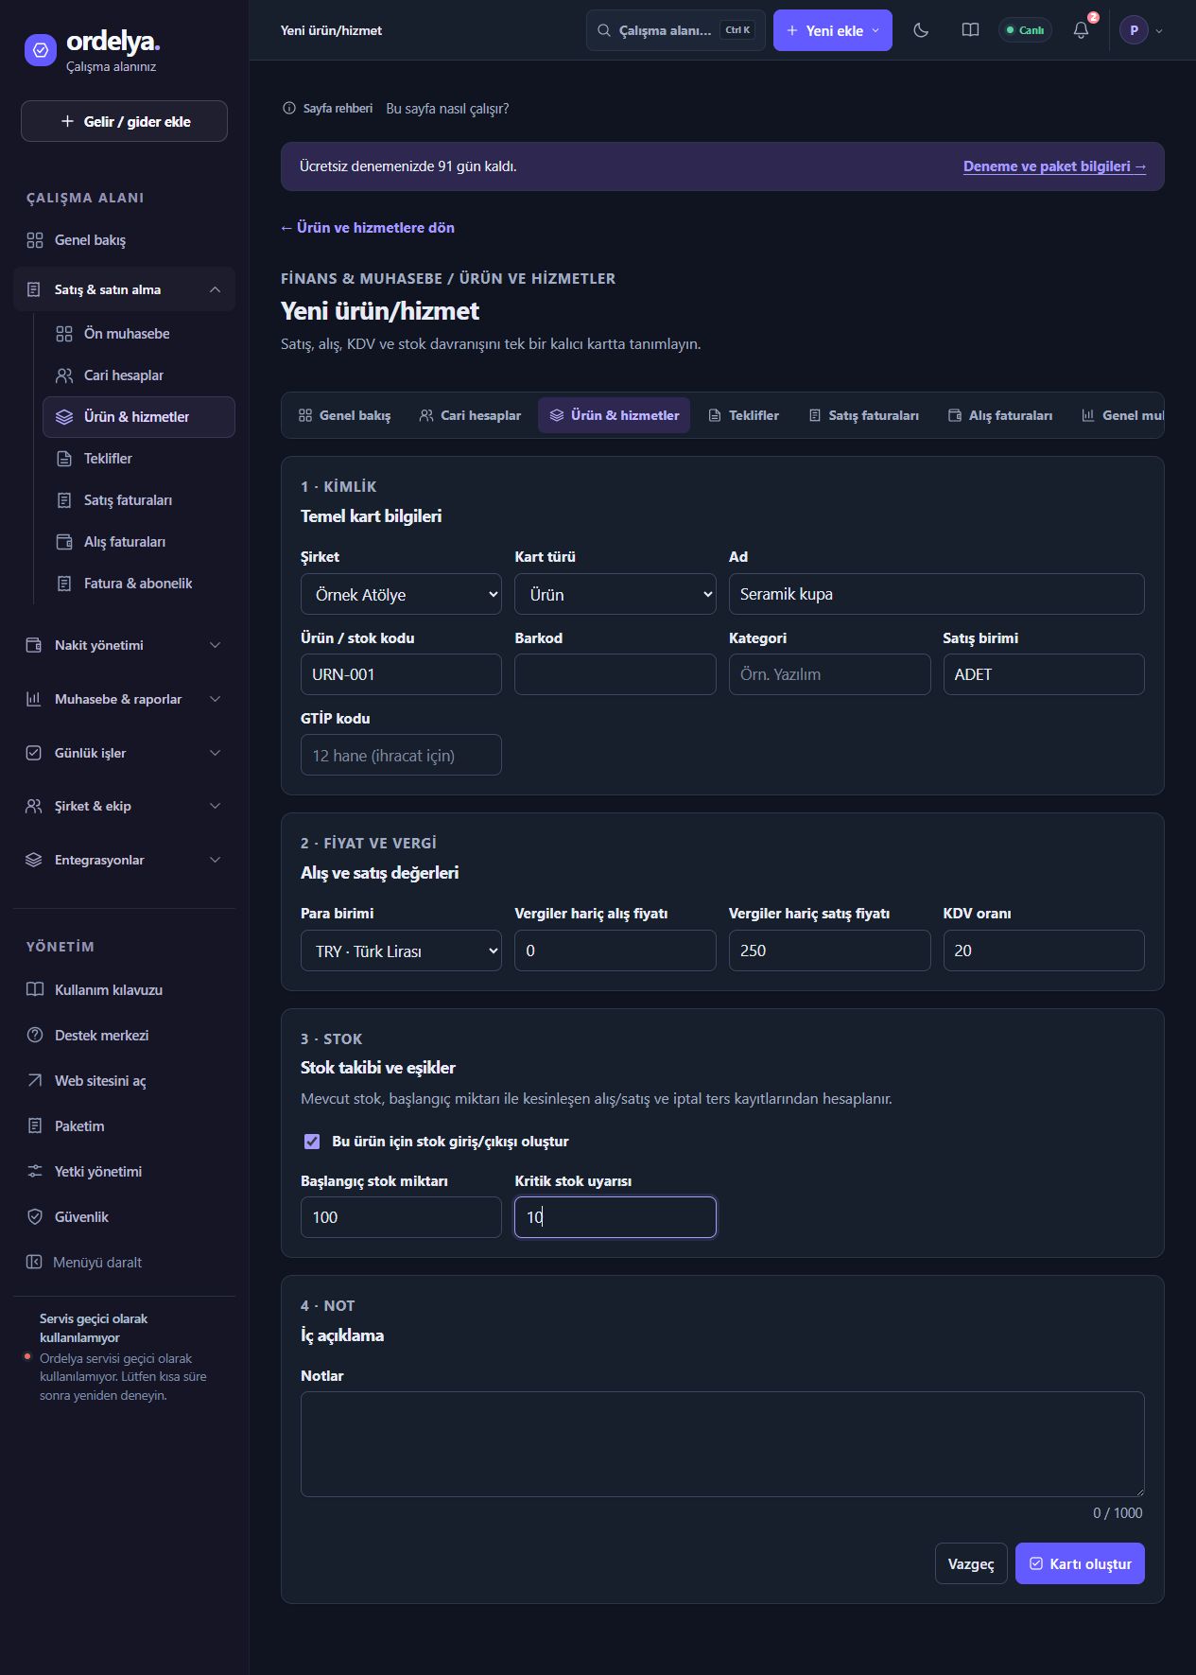1196x1675 pixels.
Task: Open the Şirket dropdown
Action: pyautogui.click(x=401, y=594)
